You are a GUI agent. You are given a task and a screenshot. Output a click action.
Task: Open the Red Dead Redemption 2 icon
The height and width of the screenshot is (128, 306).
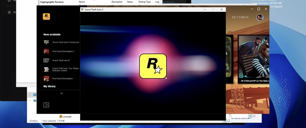[x=46, y=51]
